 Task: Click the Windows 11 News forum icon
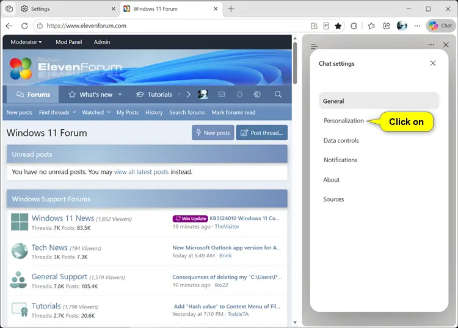[20, 222]
